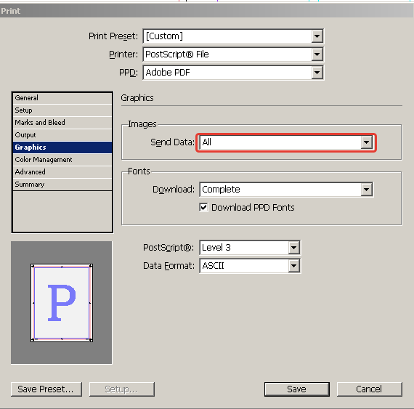This screenshot has width=414, height=409.
Task: Switch to the Output panel
Action: coord(62,135)
